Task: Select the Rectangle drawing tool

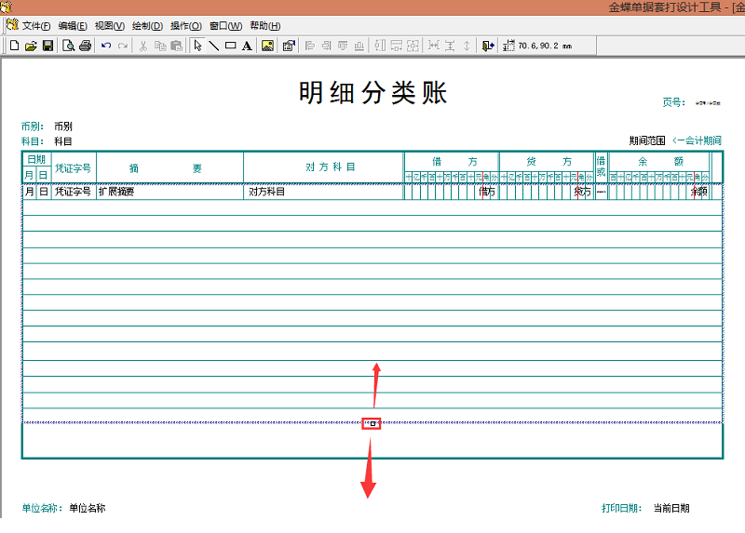Action: [x=230, y=46]
